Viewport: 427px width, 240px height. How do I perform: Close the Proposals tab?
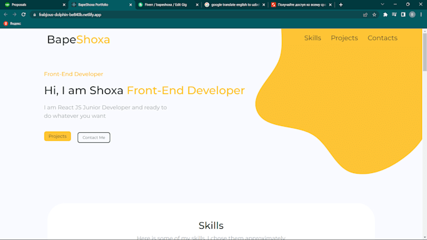pos(64,4)
